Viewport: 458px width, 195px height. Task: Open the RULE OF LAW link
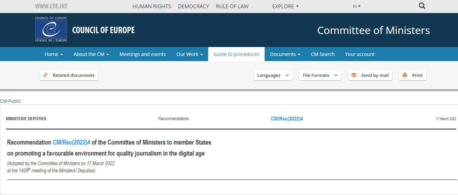point(232,6)
